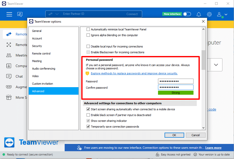The image size is (234, 159).
Task: Click the free users banner person icon
Action: tap(79, 148)
